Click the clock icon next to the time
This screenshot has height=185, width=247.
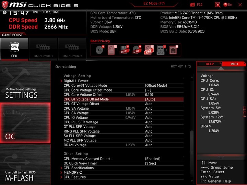(x=4, y=12)
